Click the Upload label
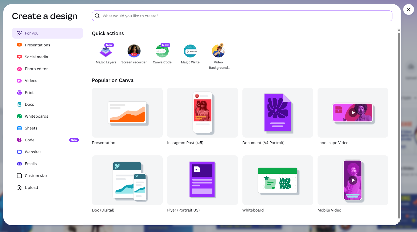The image size is (417, 232). click(x=31, y=187)
